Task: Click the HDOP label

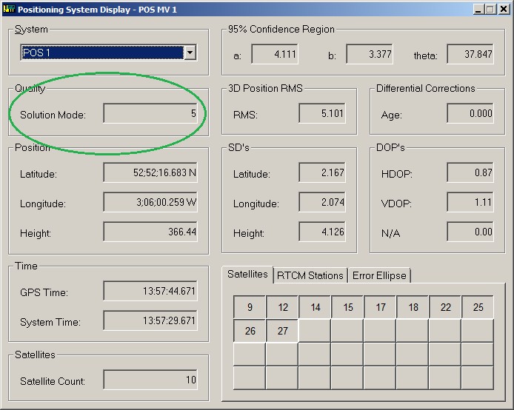Action: [x=397, y=174]
